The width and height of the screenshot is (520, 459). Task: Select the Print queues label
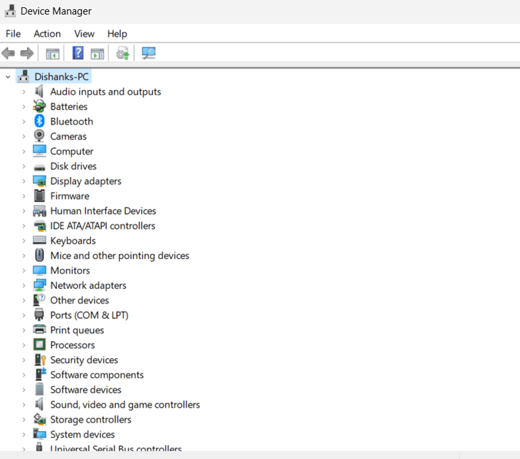pyautogui.click(x=77, y=330)
